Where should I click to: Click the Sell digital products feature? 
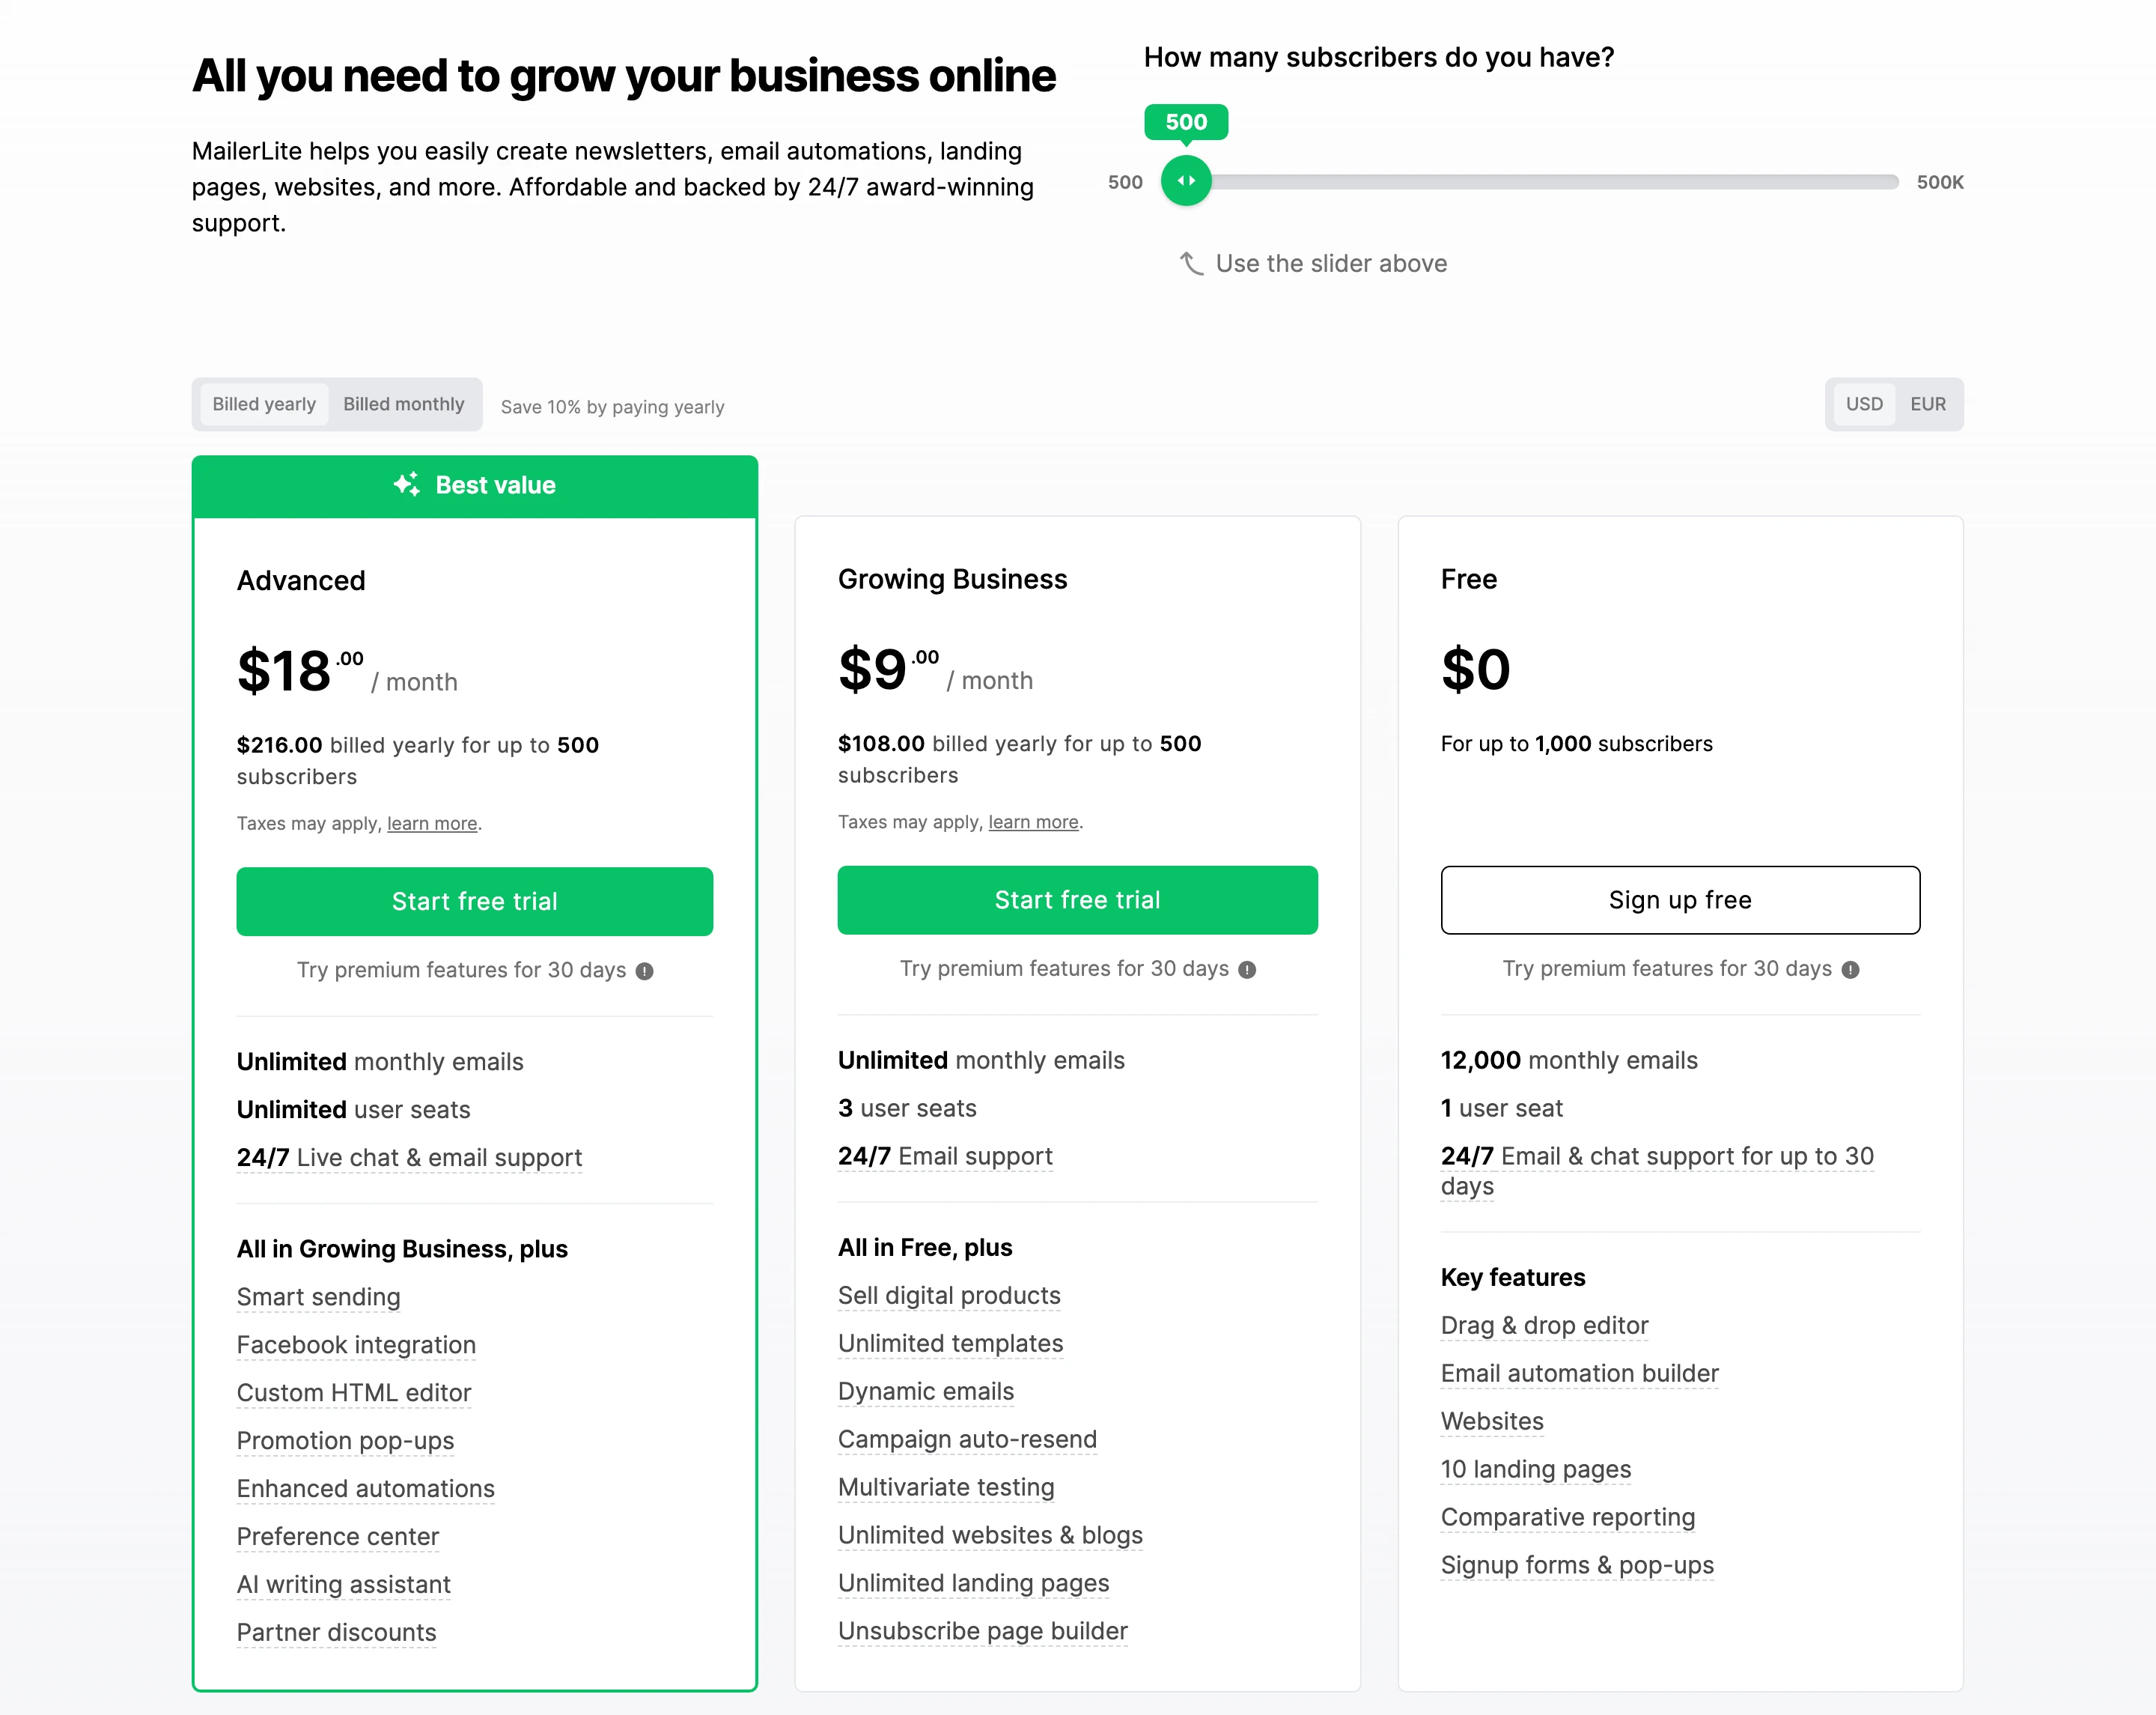(x=949, y=1296)
